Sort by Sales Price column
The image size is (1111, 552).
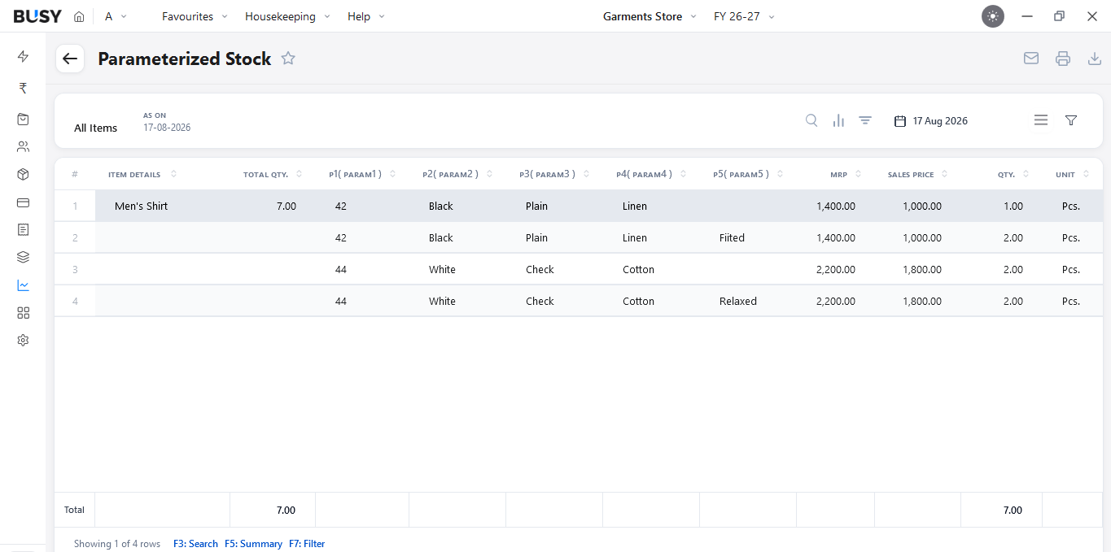tap(918, 175)
